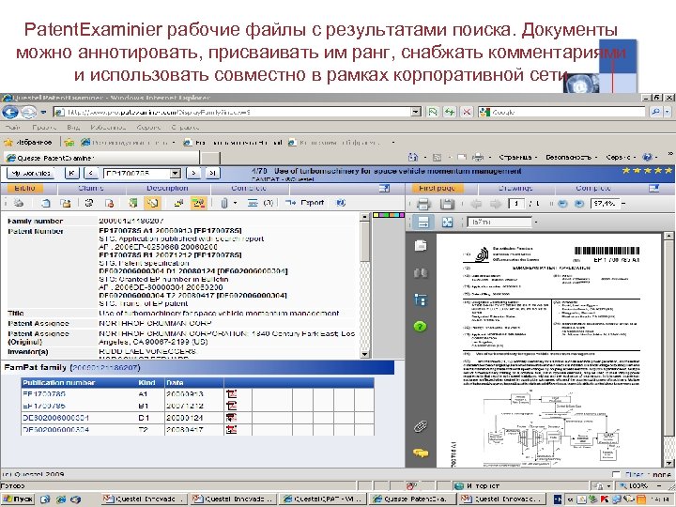Viewport: 676px width, 507px height.
Task: Open PDF for EP1700785 A1 row
Action: tap(232, 393)
